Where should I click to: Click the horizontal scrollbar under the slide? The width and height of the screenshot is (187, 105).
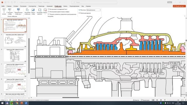coord(71,97)
